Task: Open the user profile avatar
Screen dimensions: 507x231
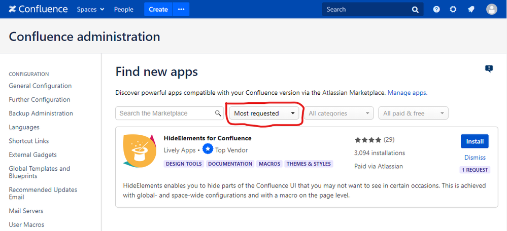Action: click(x=491, y=9)
